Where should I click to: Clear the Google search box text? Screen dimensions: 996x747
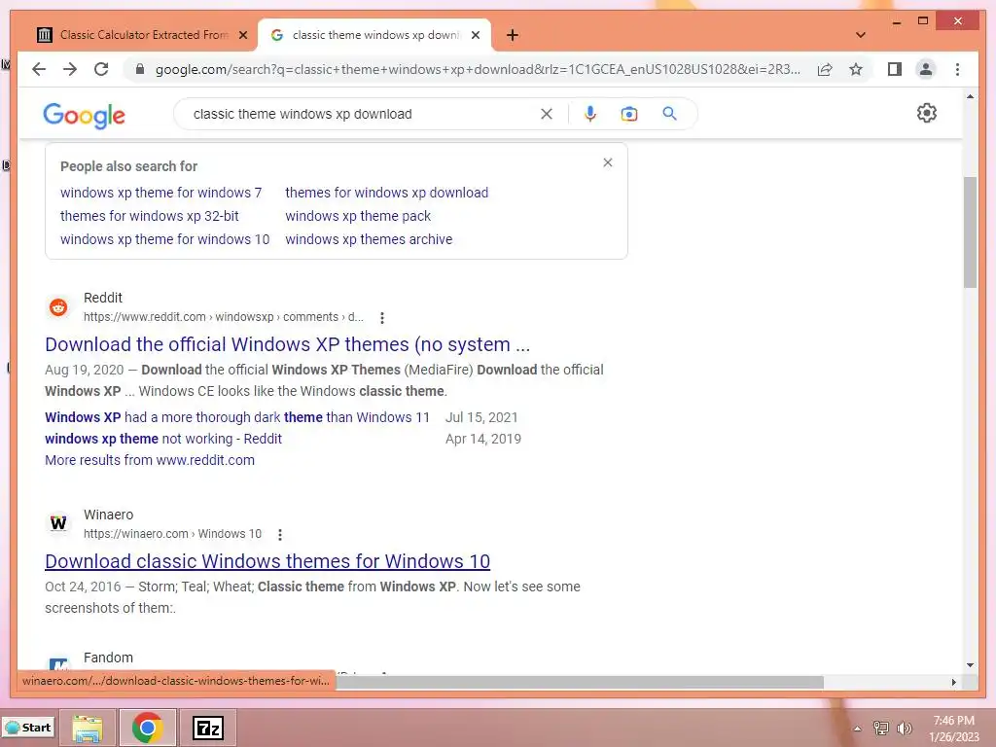click(x=547, y=114)
